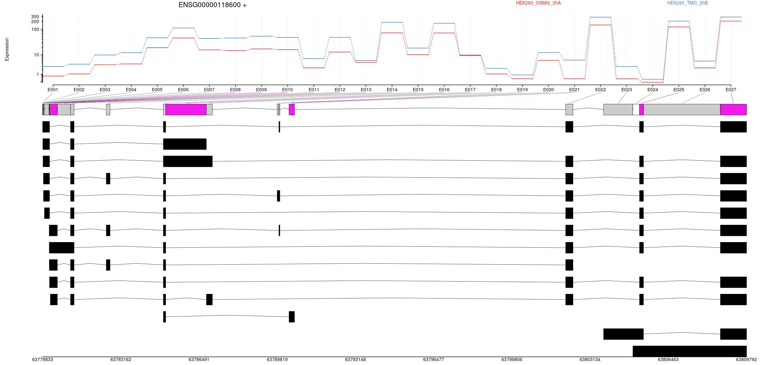Select exon label E024
Image resolution: width=782 pixels, height=365 pixels.
point(653,90)
